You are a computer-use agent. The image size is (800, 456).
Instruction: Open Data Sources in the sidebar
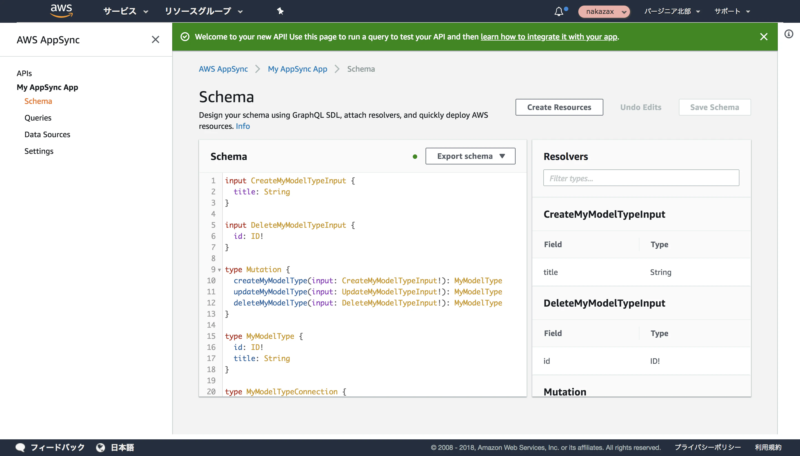point(47,134)
